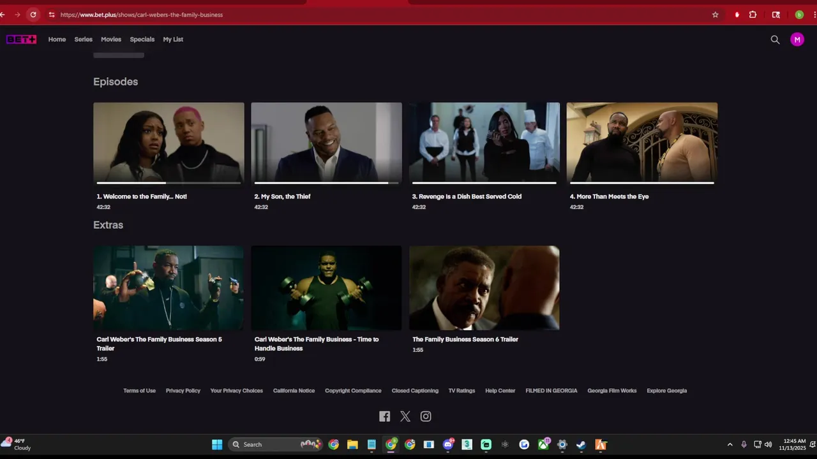The image size is (817, 459).
Task: Open Explore Georgia footer link
Action: (x=666, y=391)
